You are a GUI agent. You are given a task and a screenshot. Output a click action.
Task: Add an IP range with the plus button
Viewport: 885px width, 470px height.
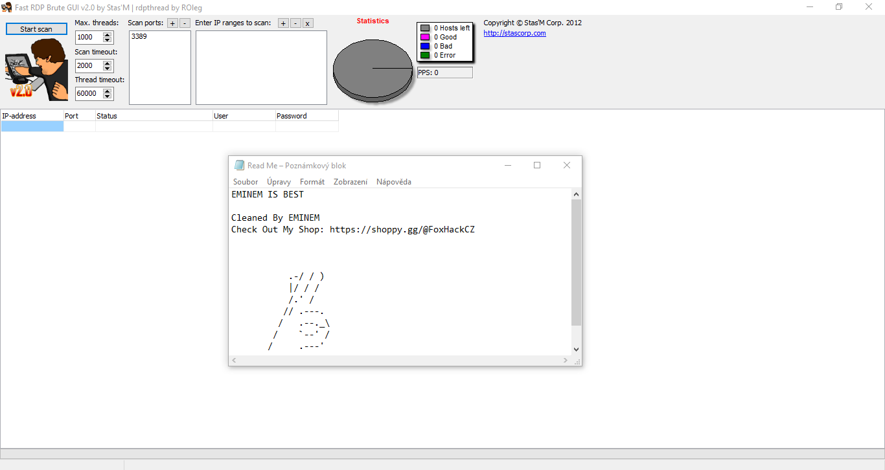pos(283,23)
